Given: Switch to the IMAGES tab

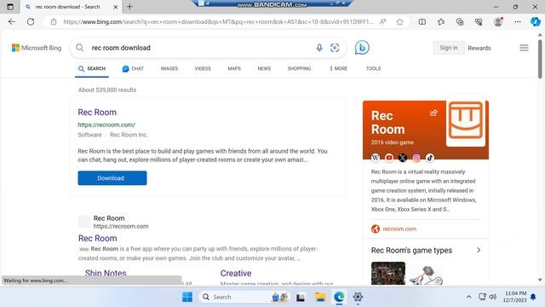Looking at the screenshot, I should (169, 68).
